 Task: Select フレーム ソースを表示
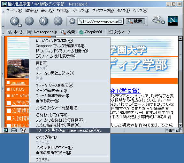click(70, 86)
